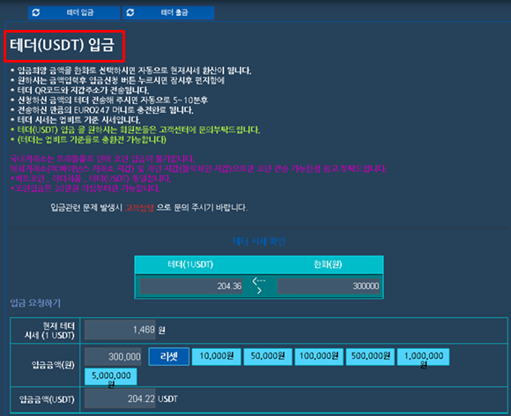Click the 한화(원) column header
This screenshot has height=416, width=511.
pyautogui.click(x=328, y=264)
